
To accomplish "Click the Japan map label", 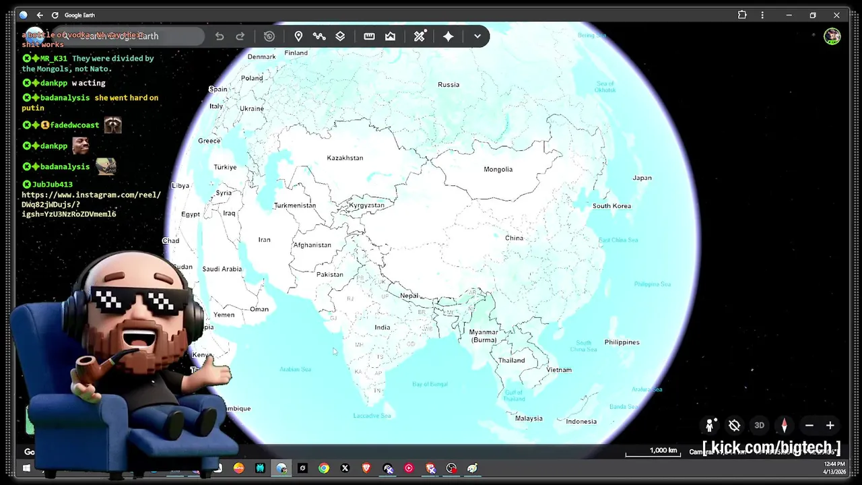I will click(x=642, y=179).
